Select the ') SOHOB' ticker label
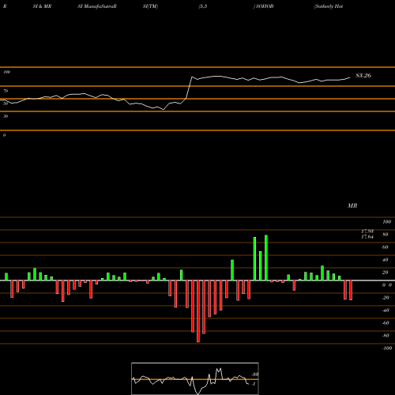This screenshot has width=395, height=395. coord(263,6)
